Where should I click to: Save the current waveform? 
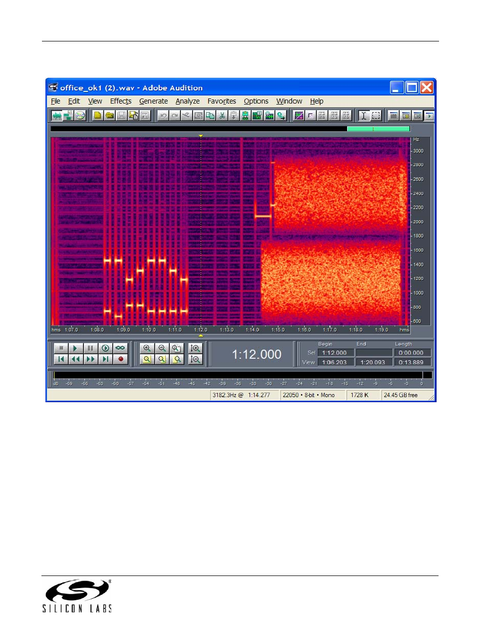coord(121,115)
